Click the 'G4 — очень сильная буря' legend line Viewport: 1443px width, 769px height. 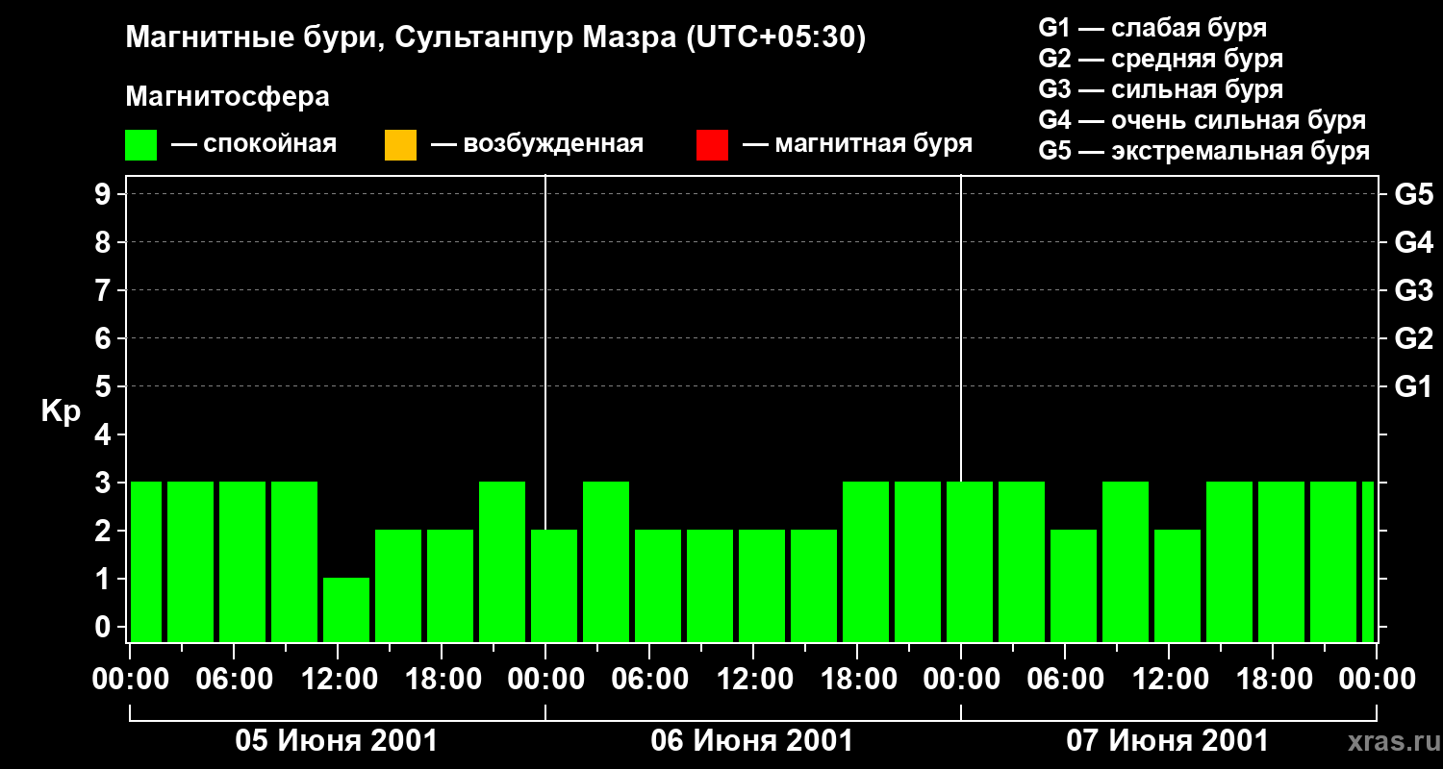coord(1202,120)
